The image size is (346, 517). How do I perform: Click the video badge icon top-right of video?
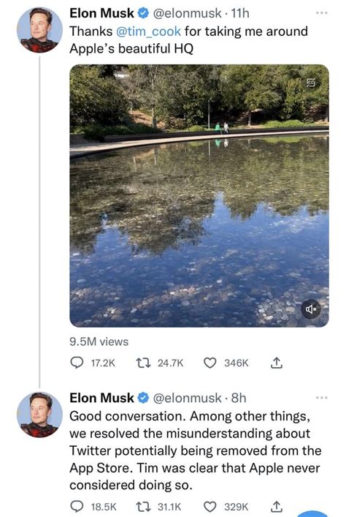pos(311,83)
